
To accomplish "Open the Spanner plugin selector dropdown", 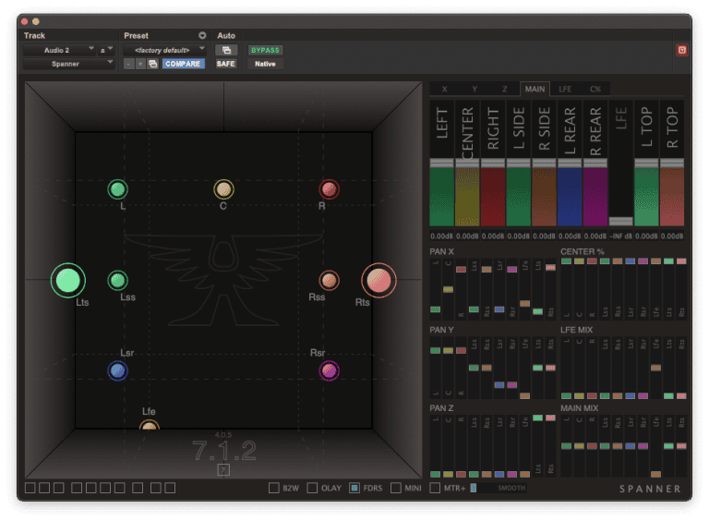I will point(68,64).
